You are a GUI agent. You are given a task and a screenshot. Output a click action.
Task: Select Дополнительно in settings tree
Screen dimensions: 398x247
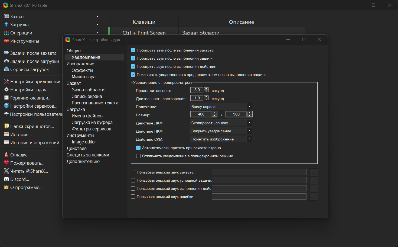[x=83, y=161]
